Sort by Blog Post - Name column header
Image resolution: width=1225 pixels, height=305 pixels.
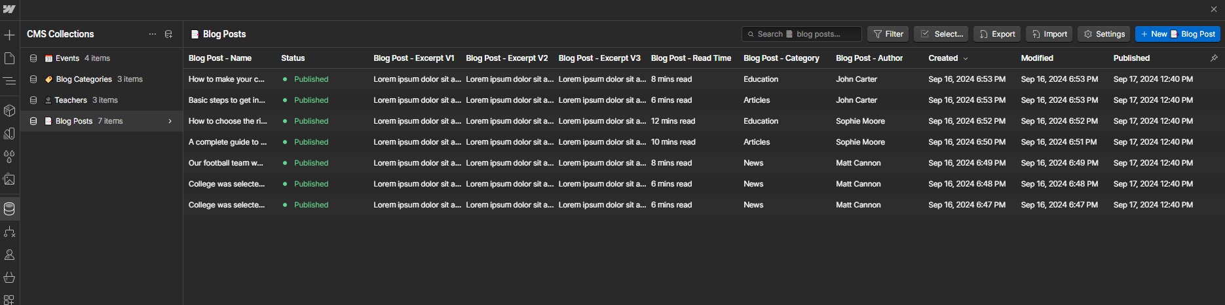point(220,58)
